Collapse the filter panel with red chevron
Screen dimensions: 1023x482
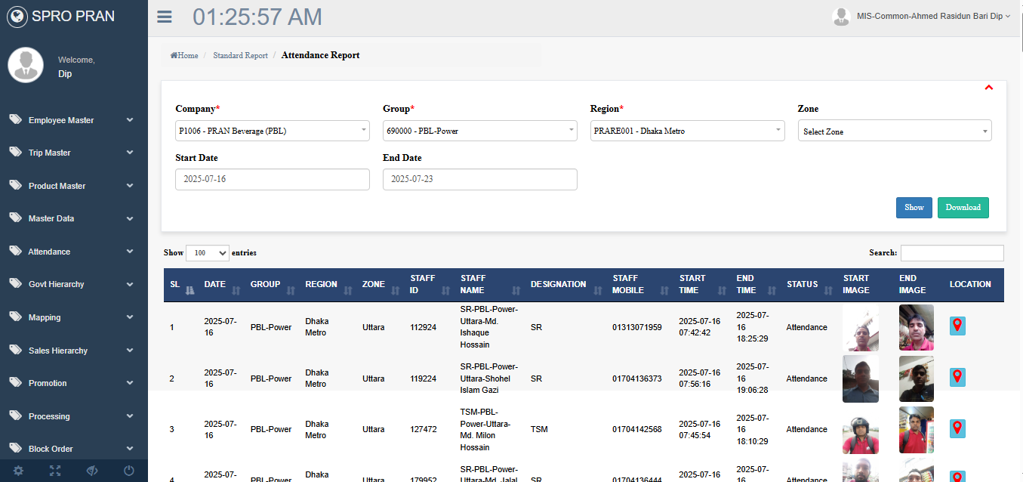click(988, 88)
